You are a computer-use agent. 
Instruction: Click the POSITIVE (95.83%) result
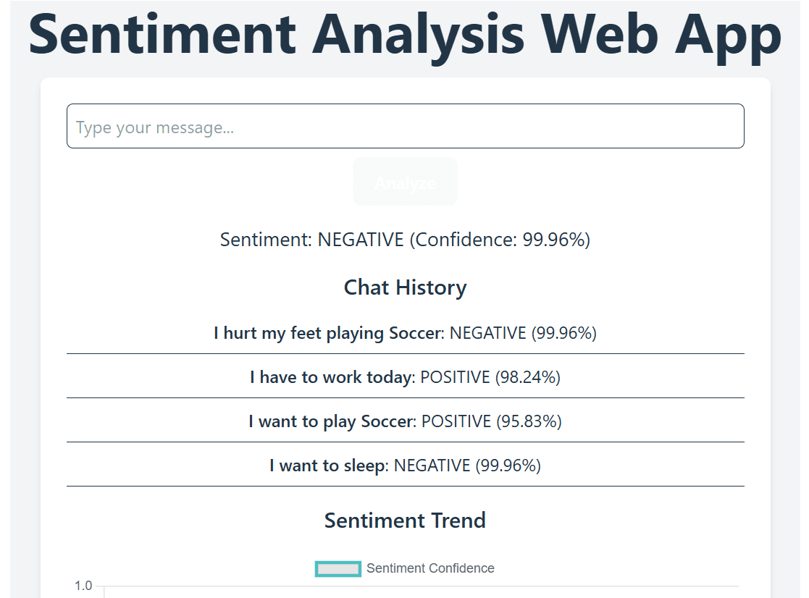pyautogui.click(x=491, y=421)
